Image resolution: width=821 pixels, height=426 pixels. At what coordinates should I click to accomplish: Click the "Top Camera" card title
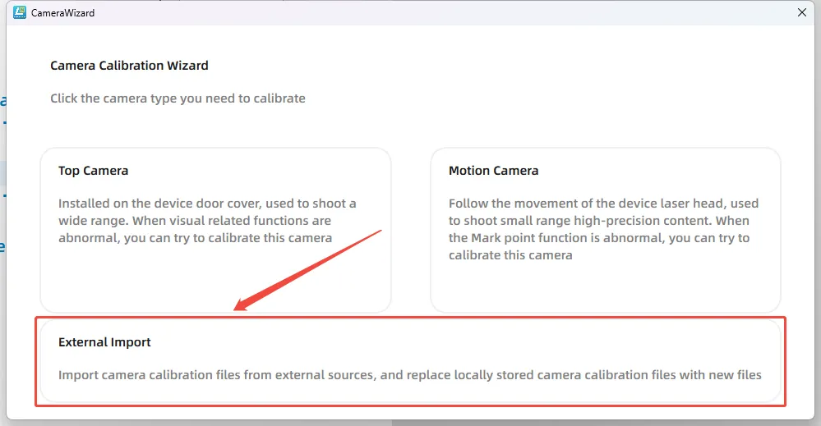point(93,171)
